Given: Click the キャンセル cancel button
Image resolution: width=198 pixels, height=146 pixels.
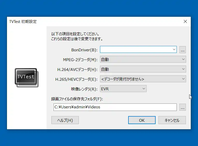Looking at the screenshot, I should coord(172,120).
